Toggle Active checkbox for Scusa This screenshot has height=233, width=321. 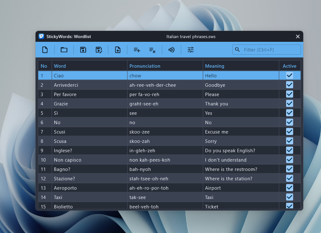[x=290, y=141]
